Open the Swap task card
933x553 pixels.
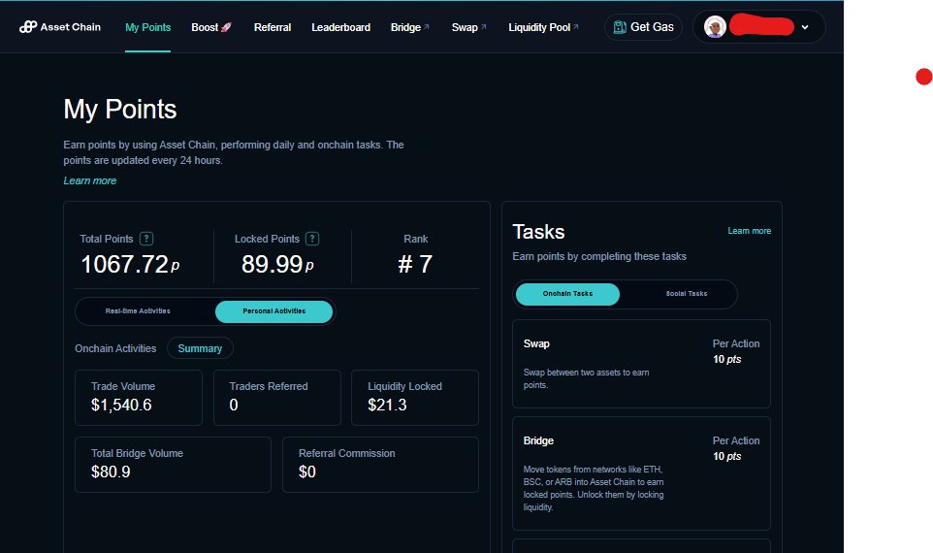tap(641, 364)
